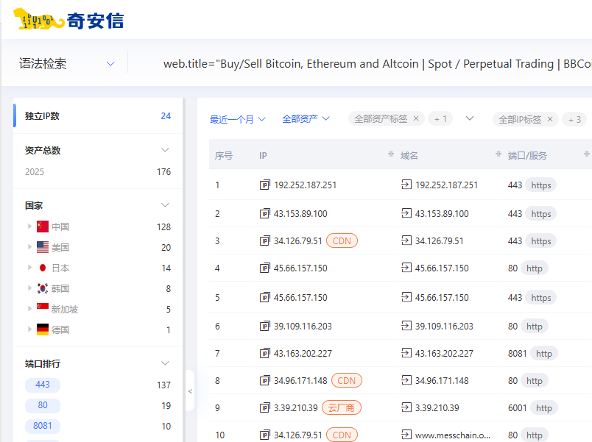Click the 云厂商 tag beside 3.39.210.39
The height and width of the screenshot is (442, 592).
coord(342,407)
